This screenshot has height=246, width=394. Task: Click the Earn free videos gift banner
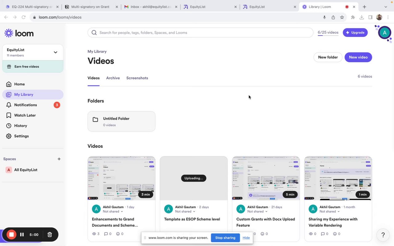pyautogui.click(x=33, y=66)
